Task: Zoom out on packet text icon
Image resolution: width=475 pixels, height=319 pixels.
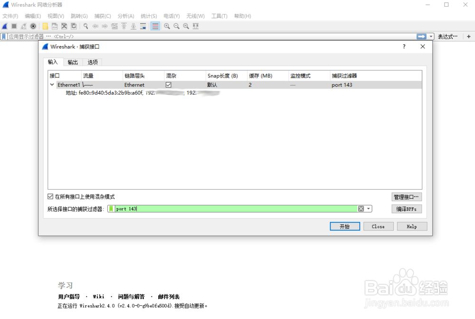Action: click(x=177, y=26)
